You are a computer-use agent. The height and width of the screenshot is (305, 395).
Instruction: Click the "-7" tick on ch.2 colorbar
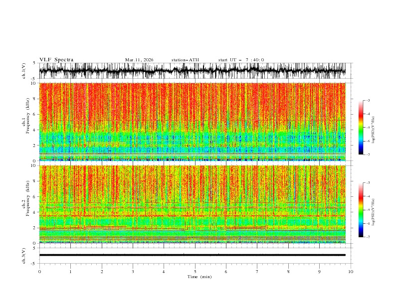(368, 237)
